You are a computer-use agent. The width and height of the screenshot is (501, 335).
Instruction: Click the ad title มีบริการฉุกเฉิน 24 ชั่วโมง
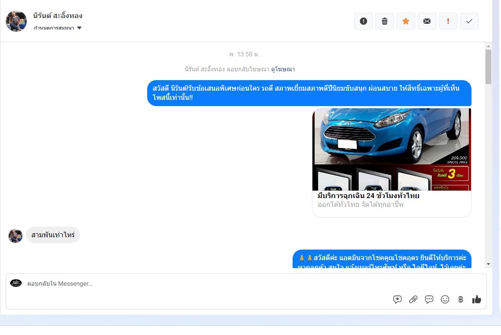368,196
